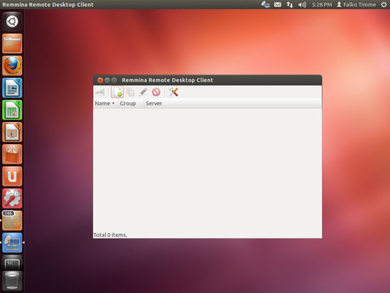Open the Falko Timme user menu
Image resolution: width=390 pixels, height=293 pixels.
(356, 4)
